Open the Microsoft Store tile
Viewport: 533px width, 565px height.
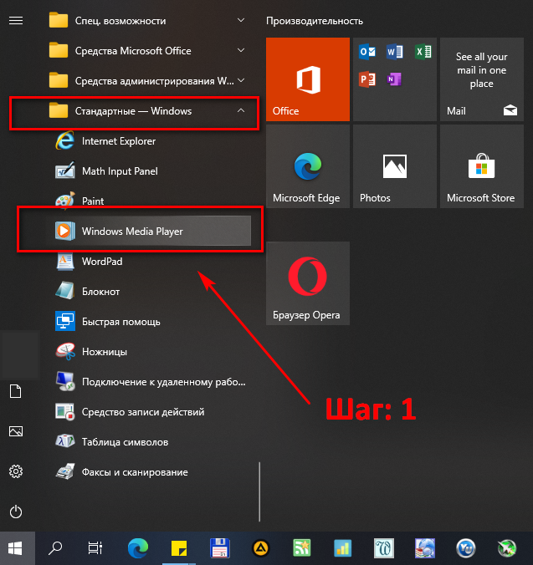coord(482,166)
